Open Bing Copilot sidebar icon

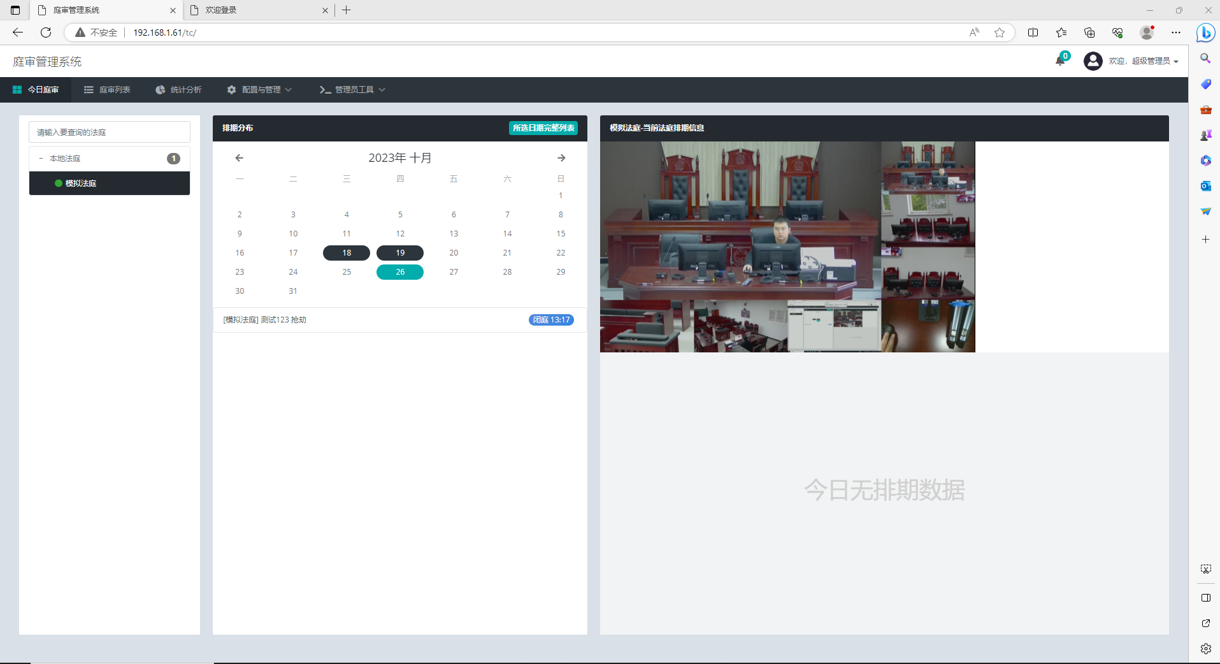pos(1205,32)
